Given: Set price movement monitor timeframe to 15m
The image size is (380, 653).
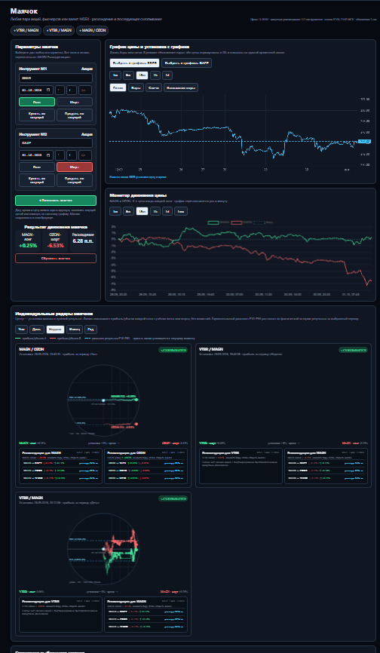Looking at the screenshot, I should [142, 211].
